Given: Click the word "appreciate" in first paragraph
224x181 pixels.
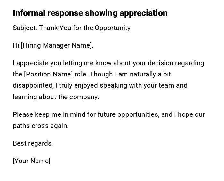Looking at the screenshot, I should (x=31, y=63).
